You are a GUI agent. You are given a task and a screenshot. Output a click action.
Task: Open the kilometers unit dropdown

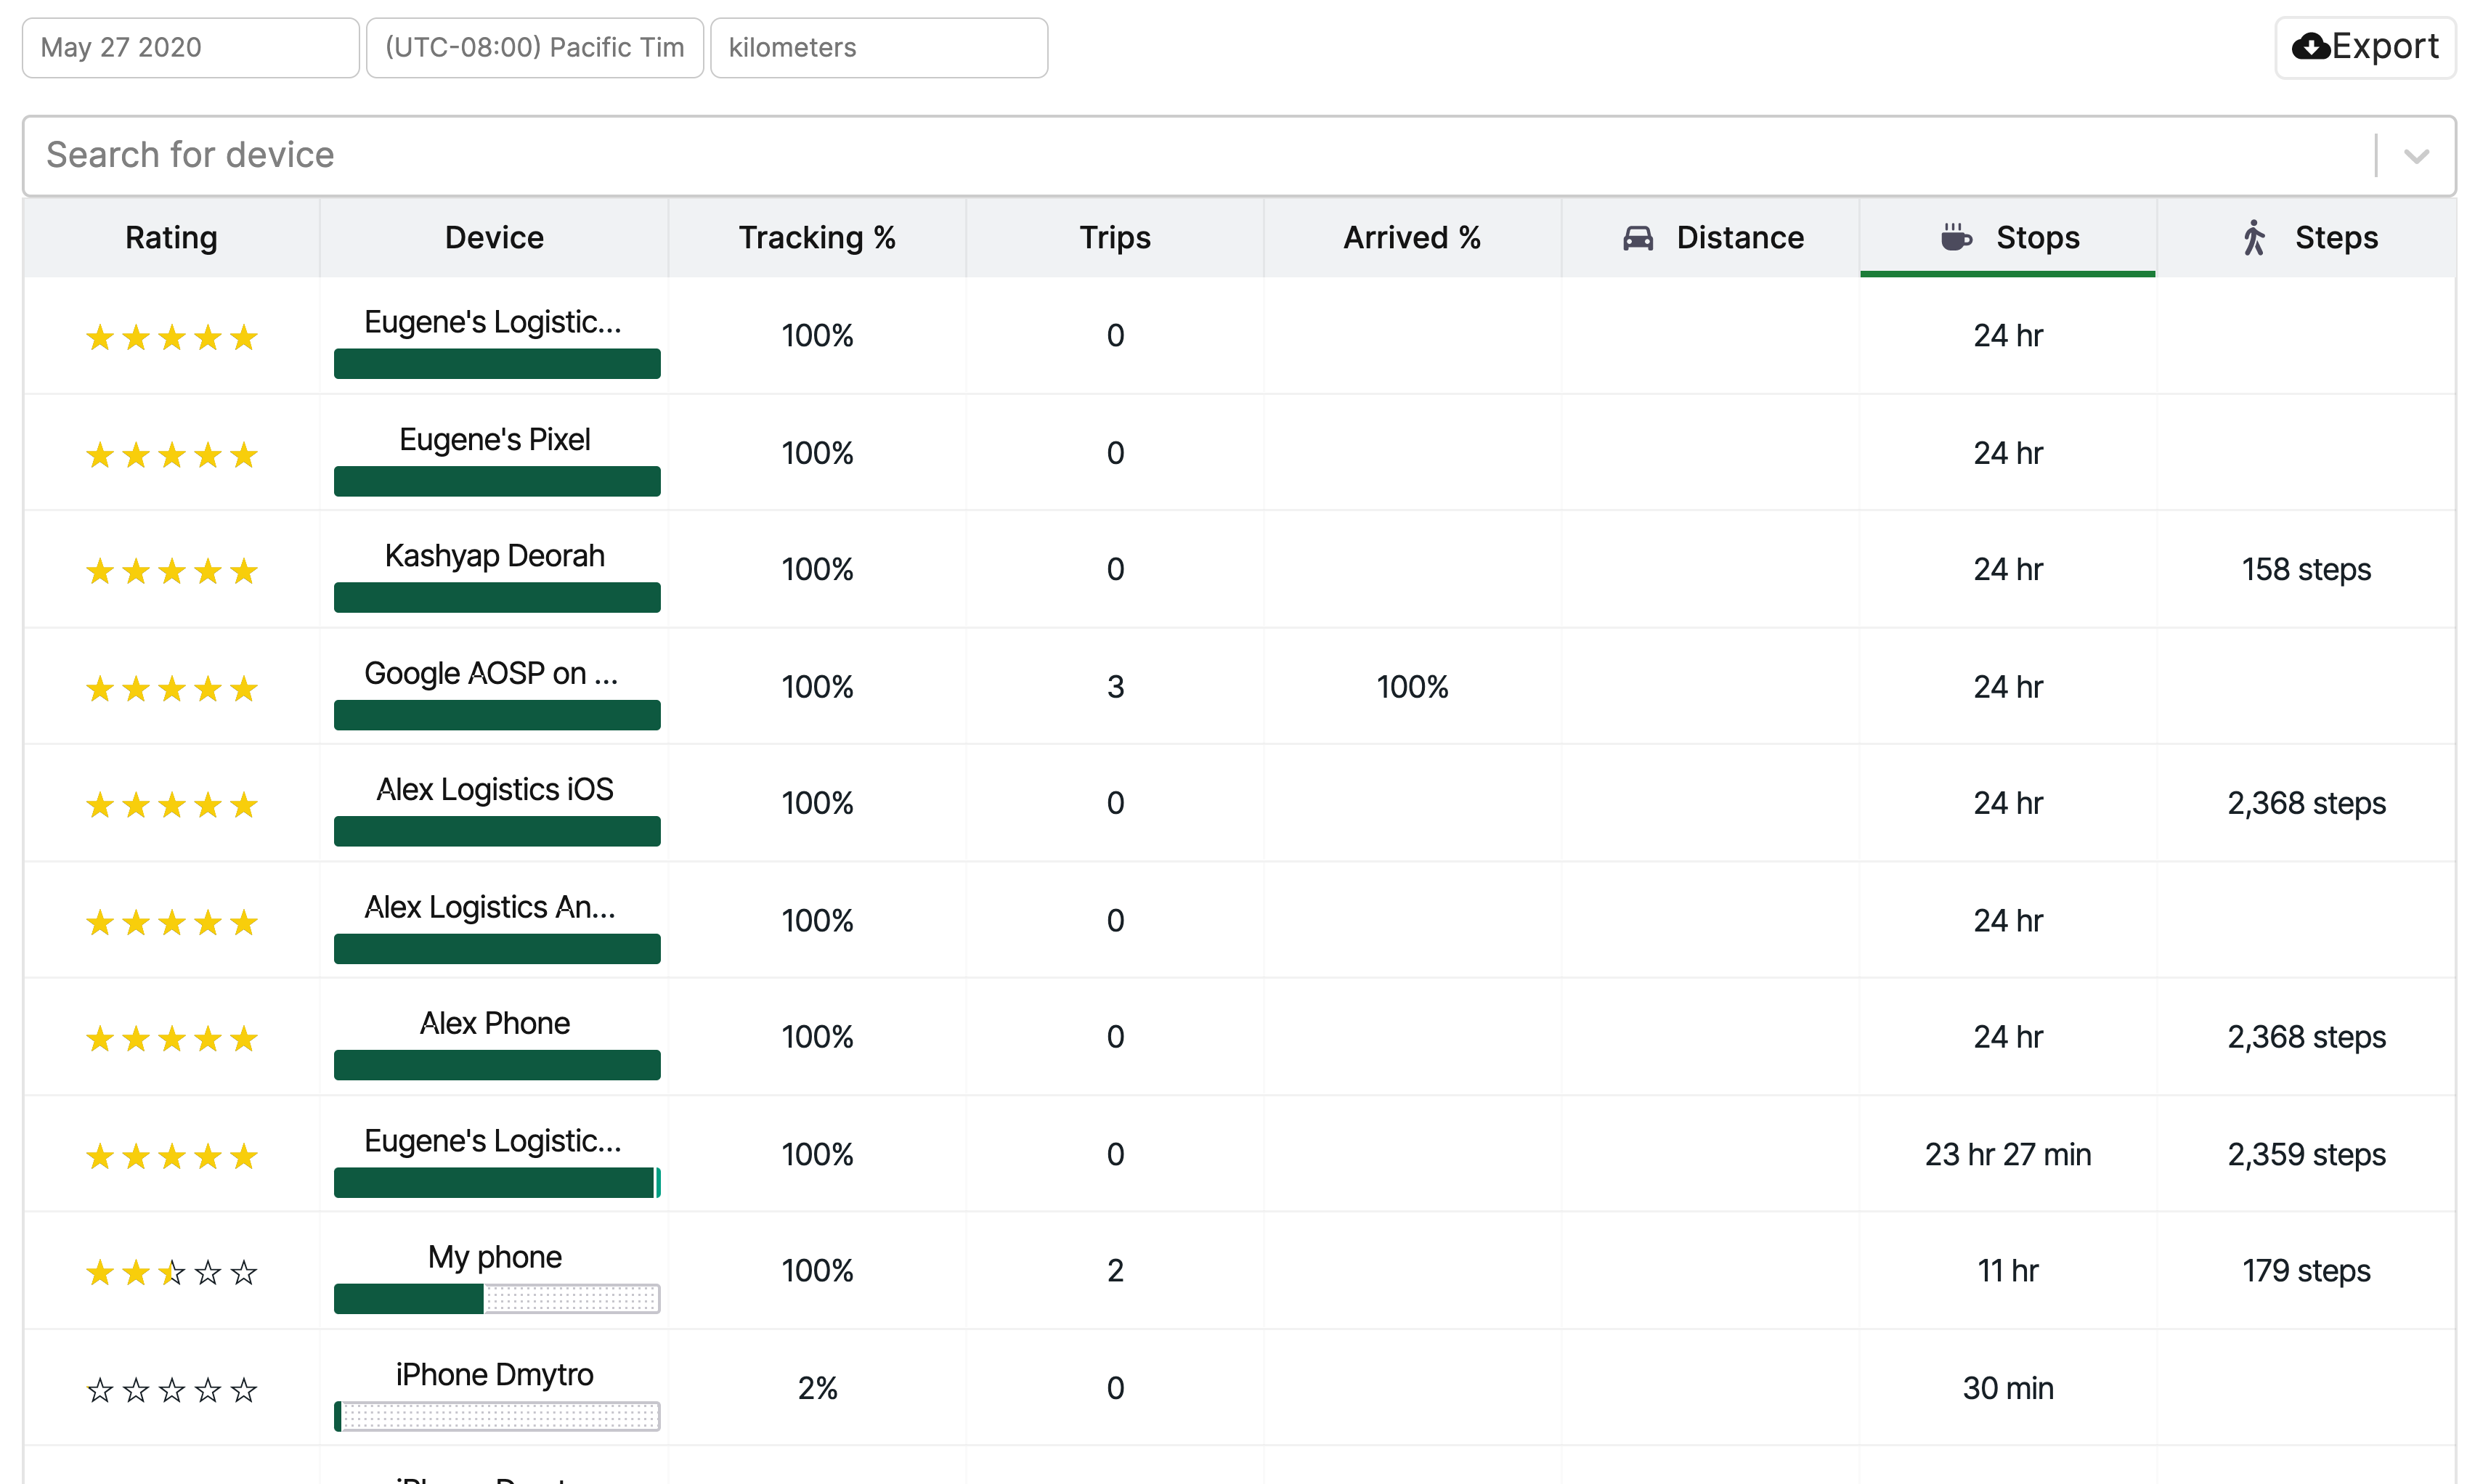(x=878, y=48)
